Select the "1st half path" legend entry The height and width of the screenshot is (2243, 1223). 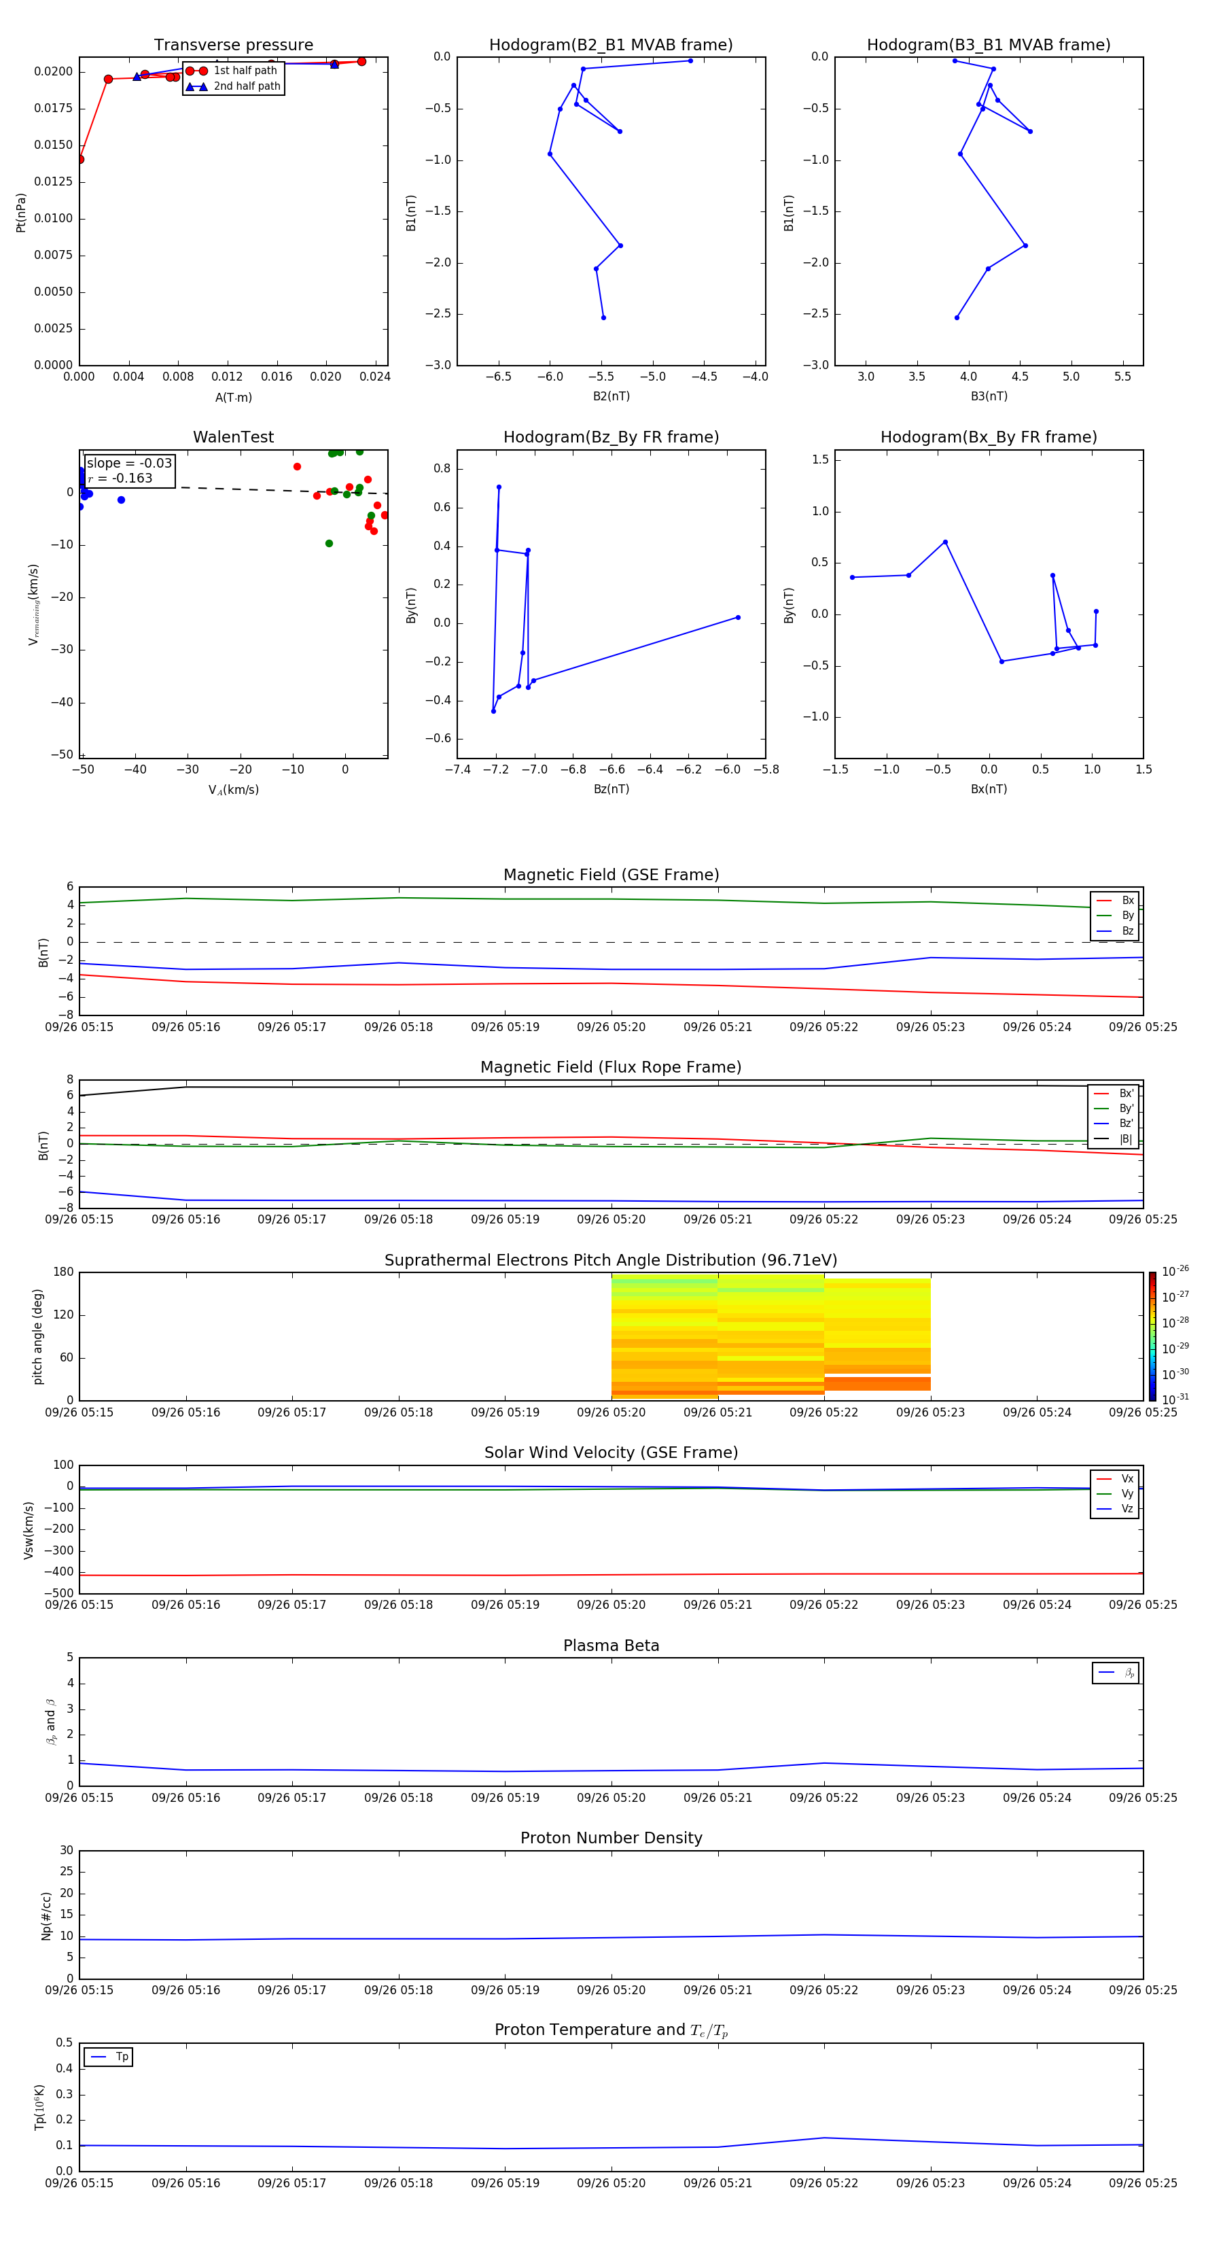(x=232, y=71)
